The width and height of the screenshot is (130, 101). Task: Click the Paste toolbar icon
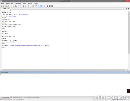coord(16,6)
